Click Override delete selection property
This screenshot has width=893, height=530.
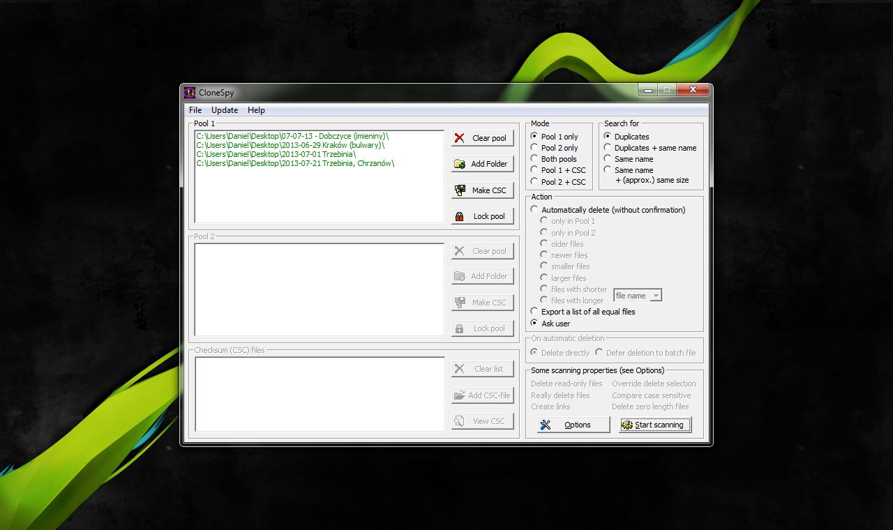pos(654,384)
